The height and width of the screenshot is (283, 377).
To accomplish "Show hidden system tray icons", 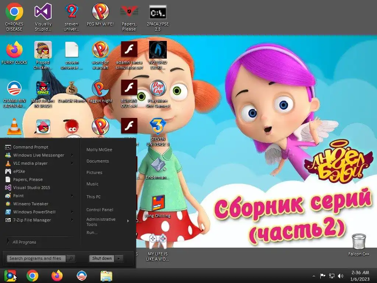I will pos(314,276).
